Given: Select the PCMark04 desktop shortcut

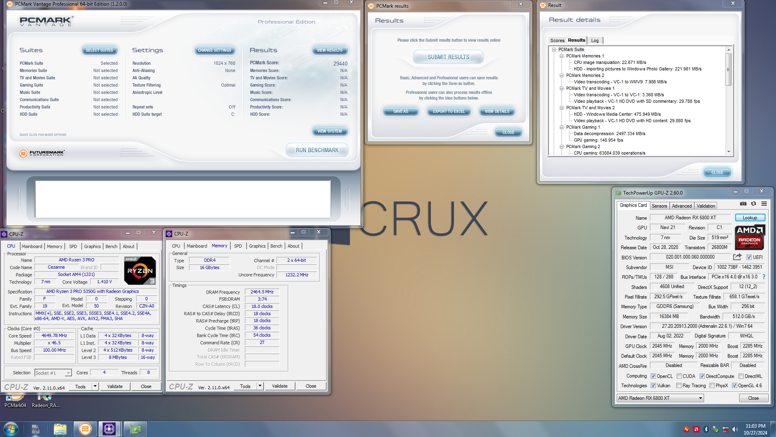Looking at the screenshot, I should [15, 401].
